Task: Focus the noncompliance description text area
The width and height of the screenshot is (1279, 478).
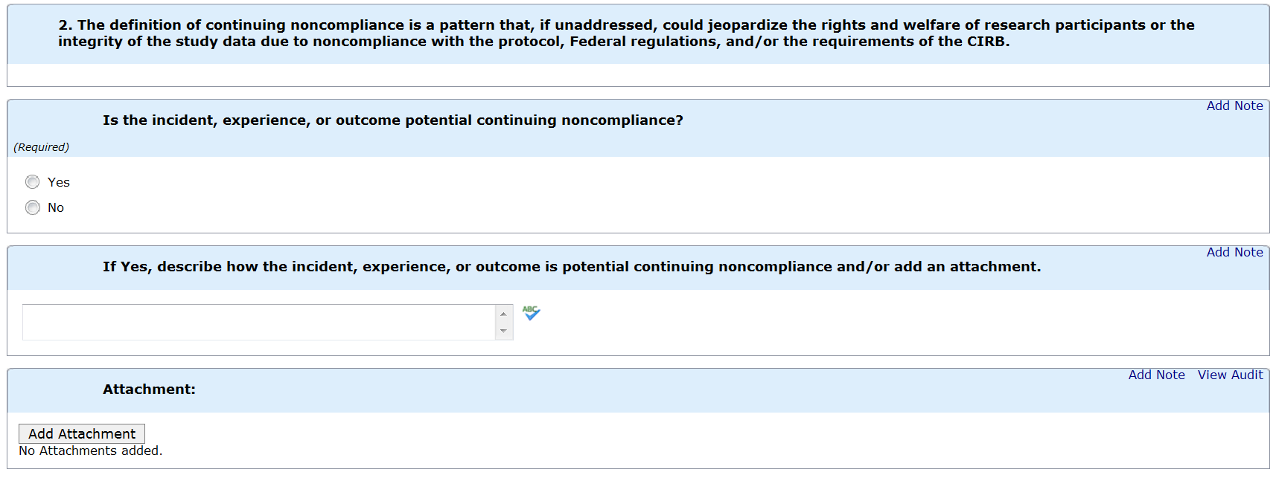Action: click(x=258, y=322)
